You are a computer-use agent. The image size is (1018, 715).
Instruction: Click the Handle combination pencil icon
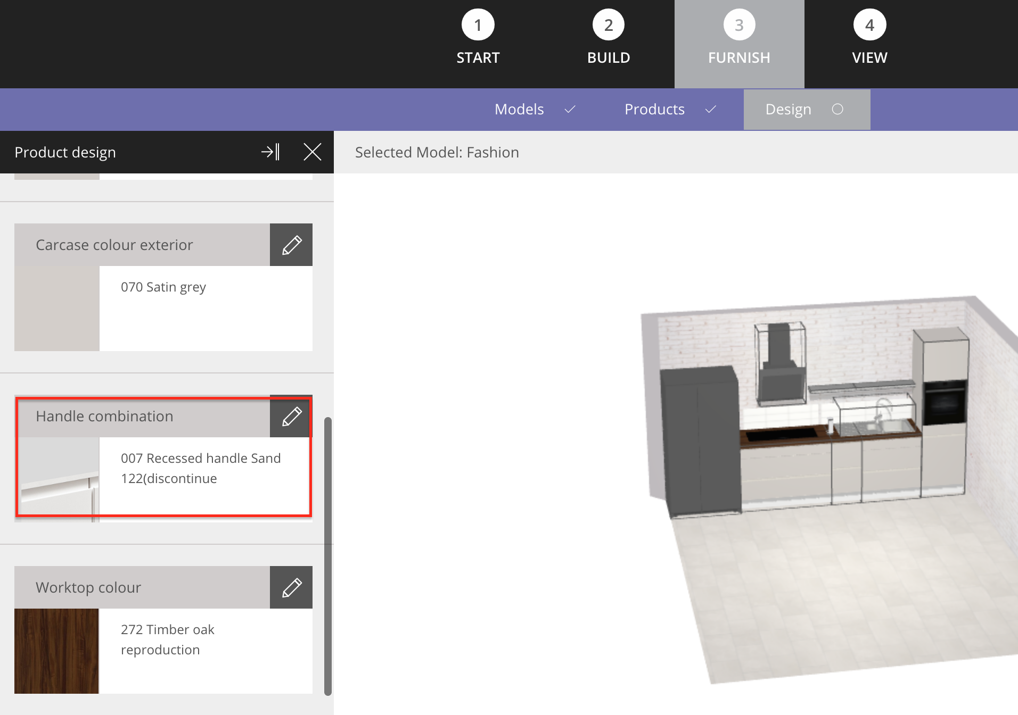(291, 417)
